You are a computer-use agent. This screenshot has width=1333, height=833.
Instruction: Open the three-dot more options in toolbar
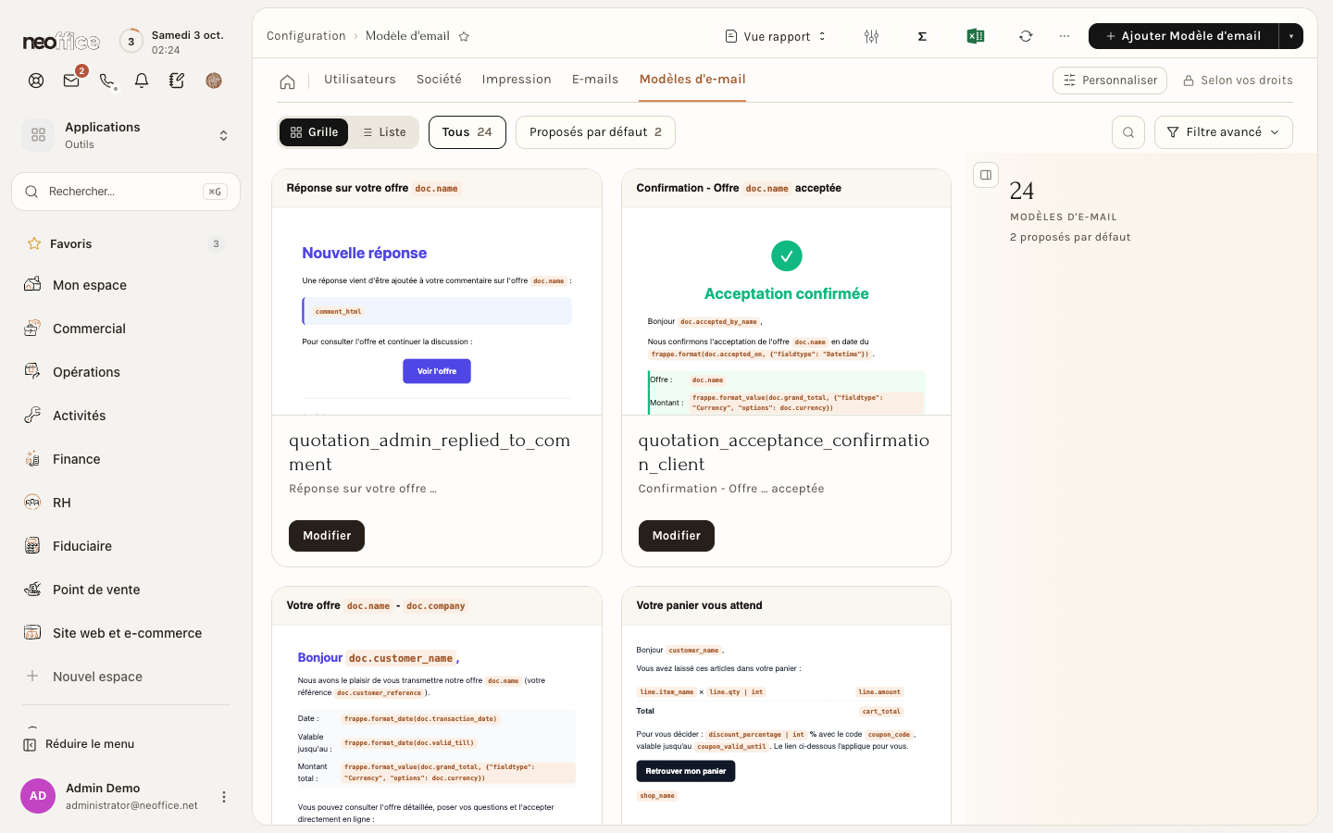pos(1065,36)
